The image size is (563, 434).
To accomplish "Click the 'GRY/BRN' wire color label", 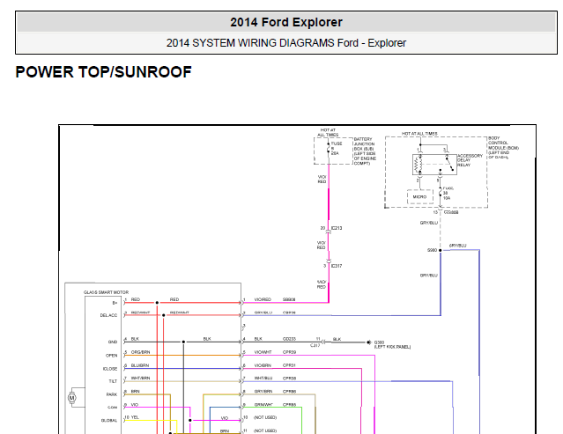I will pos(263,392).
